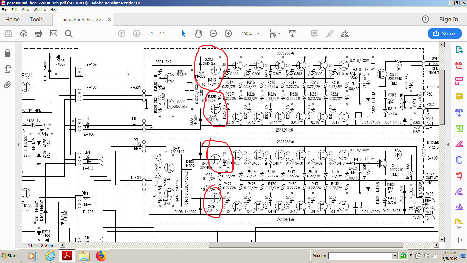Choose the Selection arrow tool
The image size is (467, 263).
pyautogui.click(x=183, y=34)
